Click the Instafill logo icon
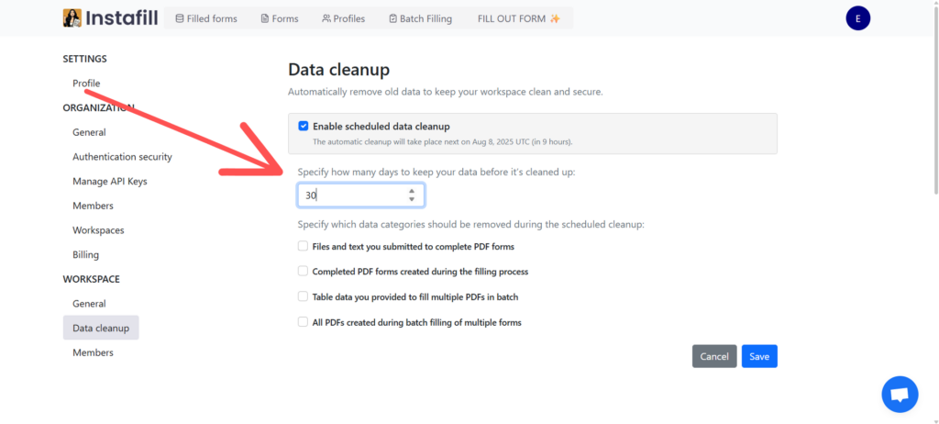The width and height of the screenshot is (939, 424). (x=72, y=18)
